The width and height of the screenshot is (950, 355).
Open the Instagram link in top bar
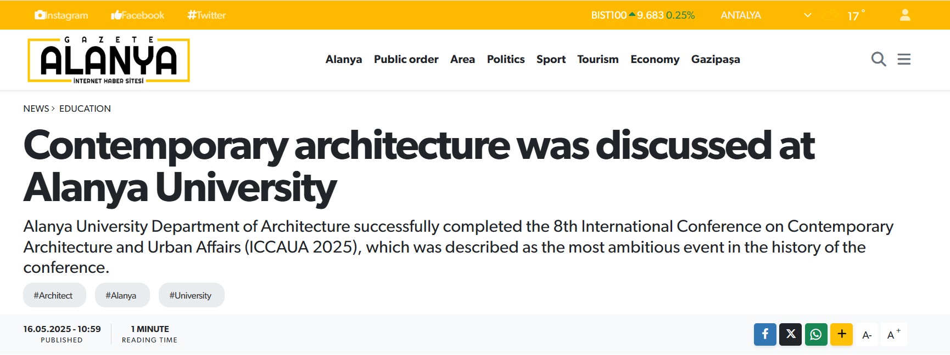(62, 15)
